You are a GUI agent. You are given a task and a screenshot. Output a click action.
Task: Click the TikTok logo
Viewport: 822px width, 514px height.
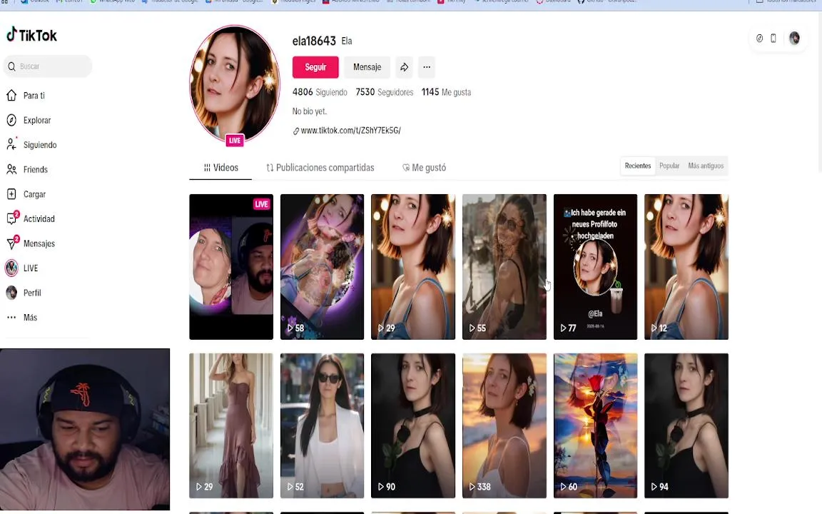(x=31, y=35)
